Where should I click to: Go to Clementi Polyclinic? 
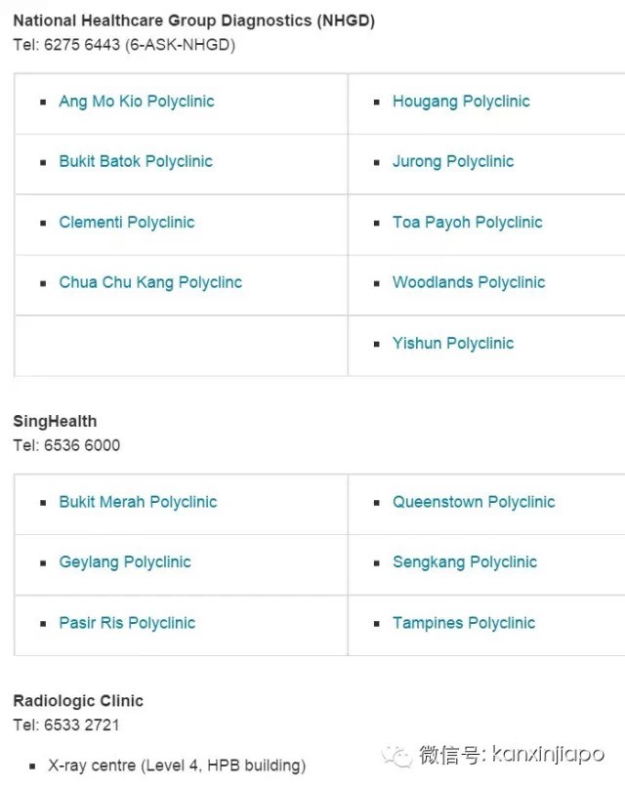coord(126,223)
